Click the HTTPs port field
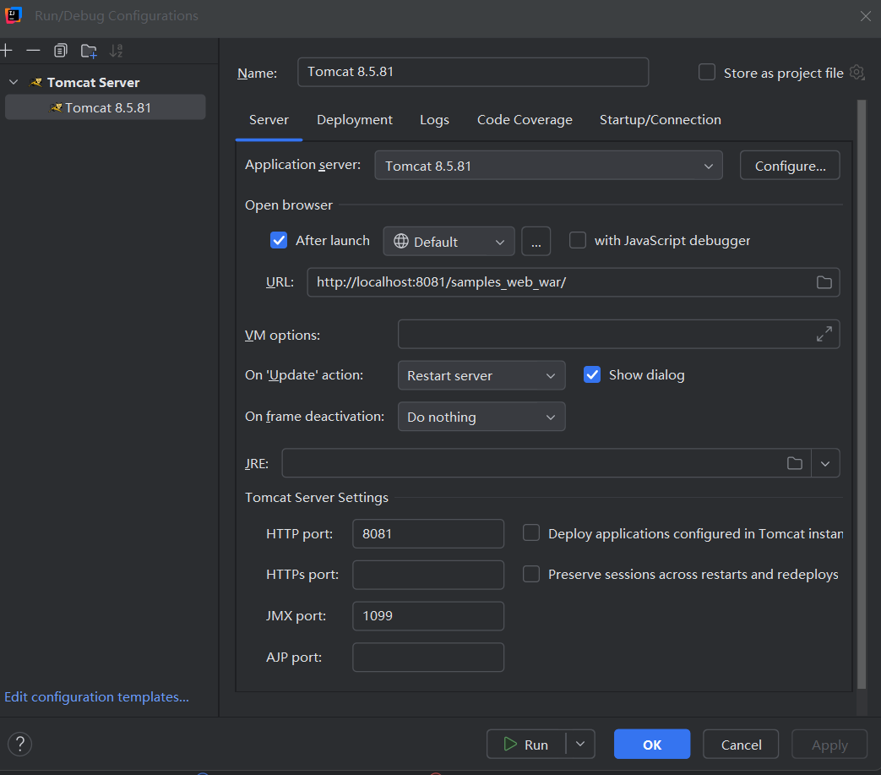881x775 pixels. tap(428, 575)
